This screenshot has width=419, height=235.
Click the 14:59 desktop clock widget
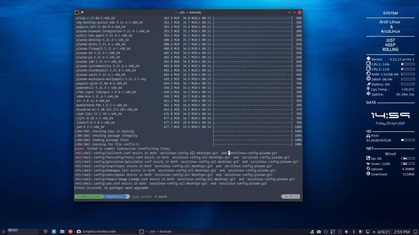(x=390, y=116)
